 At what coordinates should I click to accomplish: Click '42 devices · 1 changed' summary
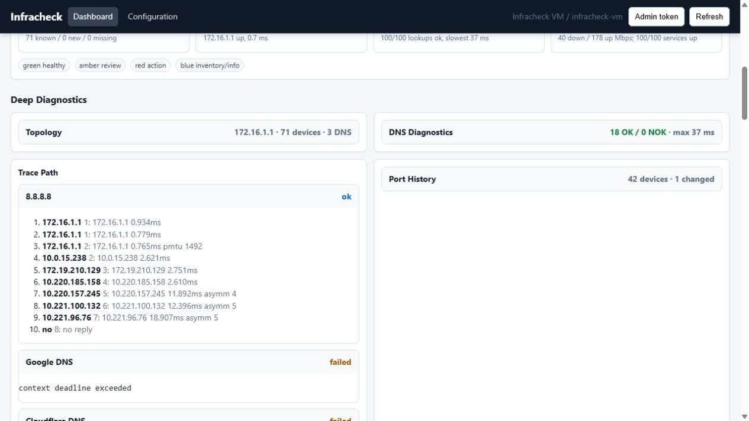671,179
